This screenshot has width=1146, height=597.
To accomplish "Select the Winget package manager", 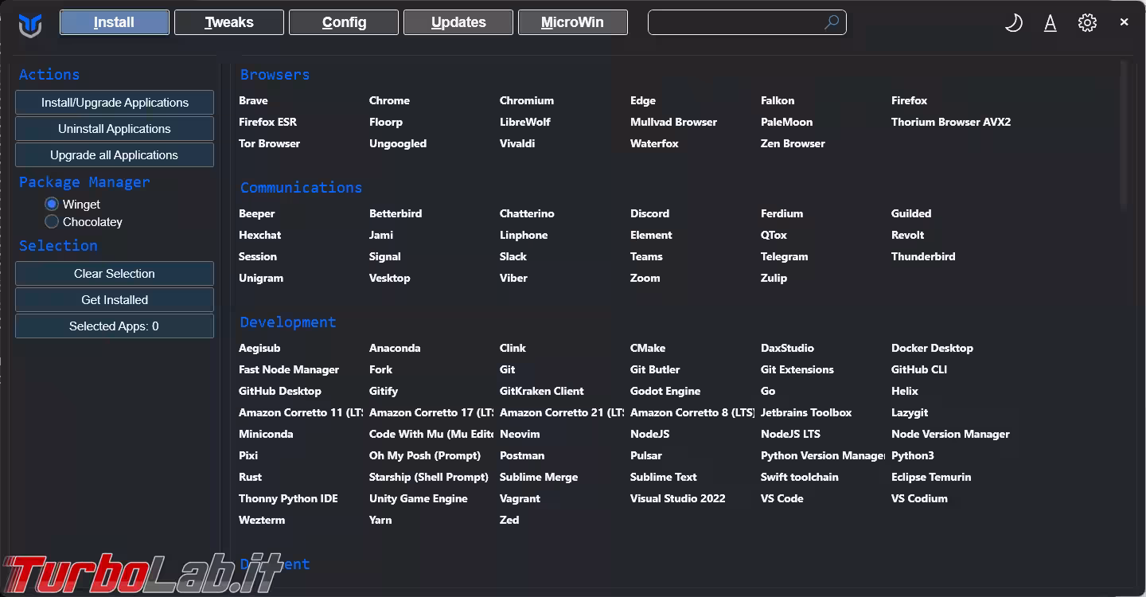I will click(53, 205).
